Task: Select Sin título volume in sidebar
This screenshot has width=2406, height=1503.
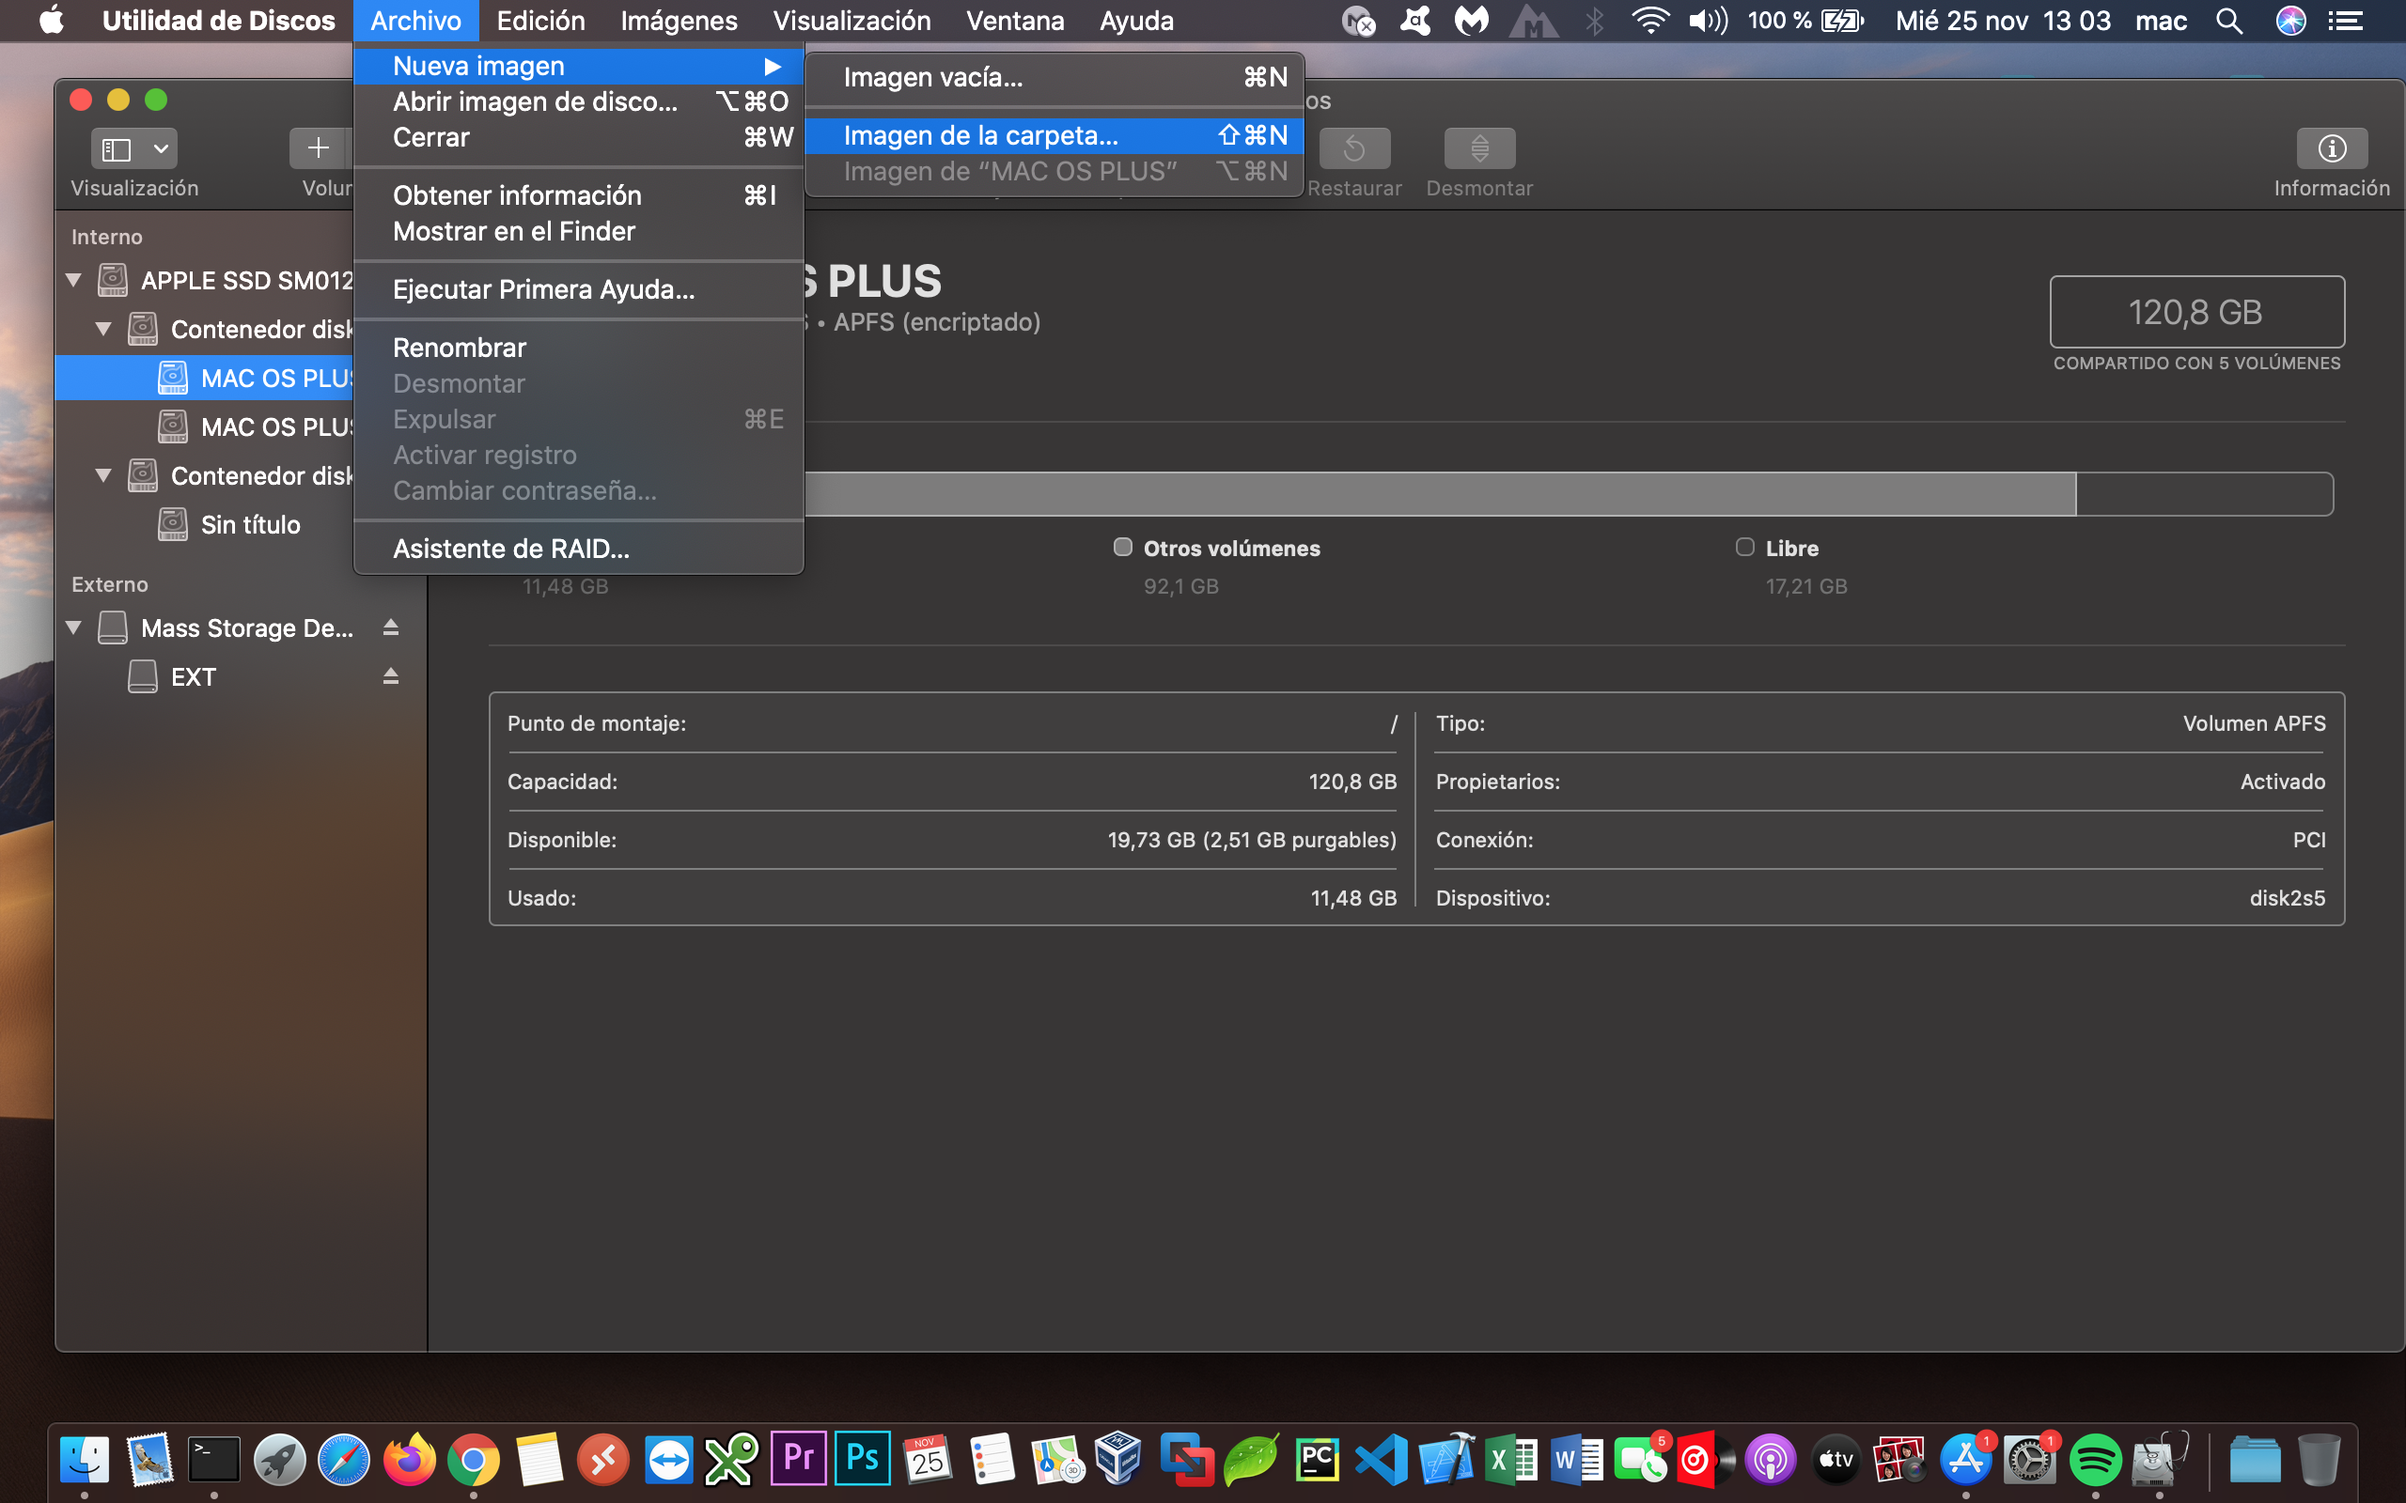Action: pos(250,525)
